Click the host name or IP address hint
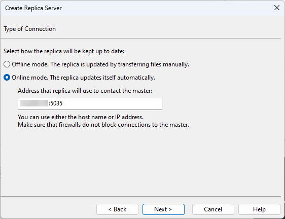285x219 pixels. point(81,117)
